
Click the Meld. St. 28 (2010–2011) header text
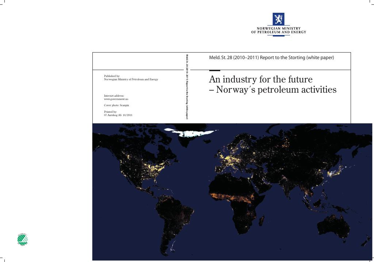coord(271,57)
